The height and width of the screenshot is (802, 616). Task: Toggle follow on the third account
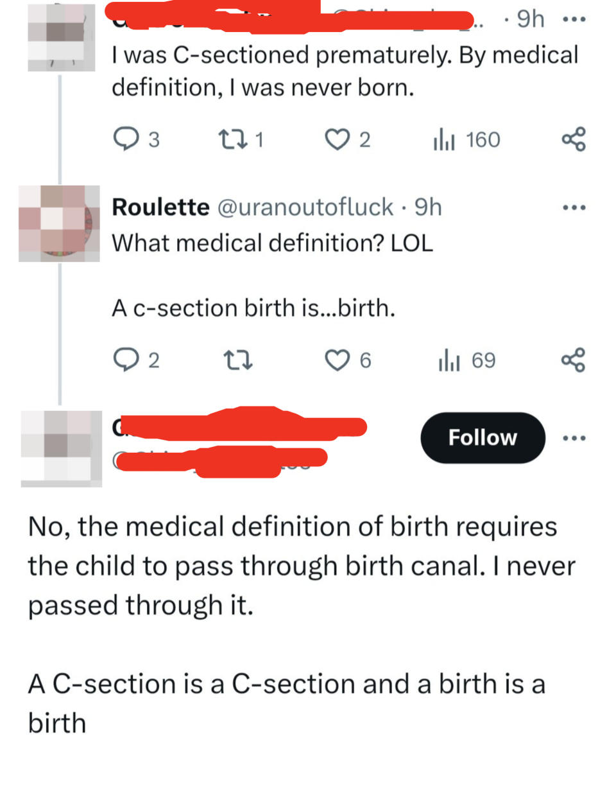(x=482, y=437)
